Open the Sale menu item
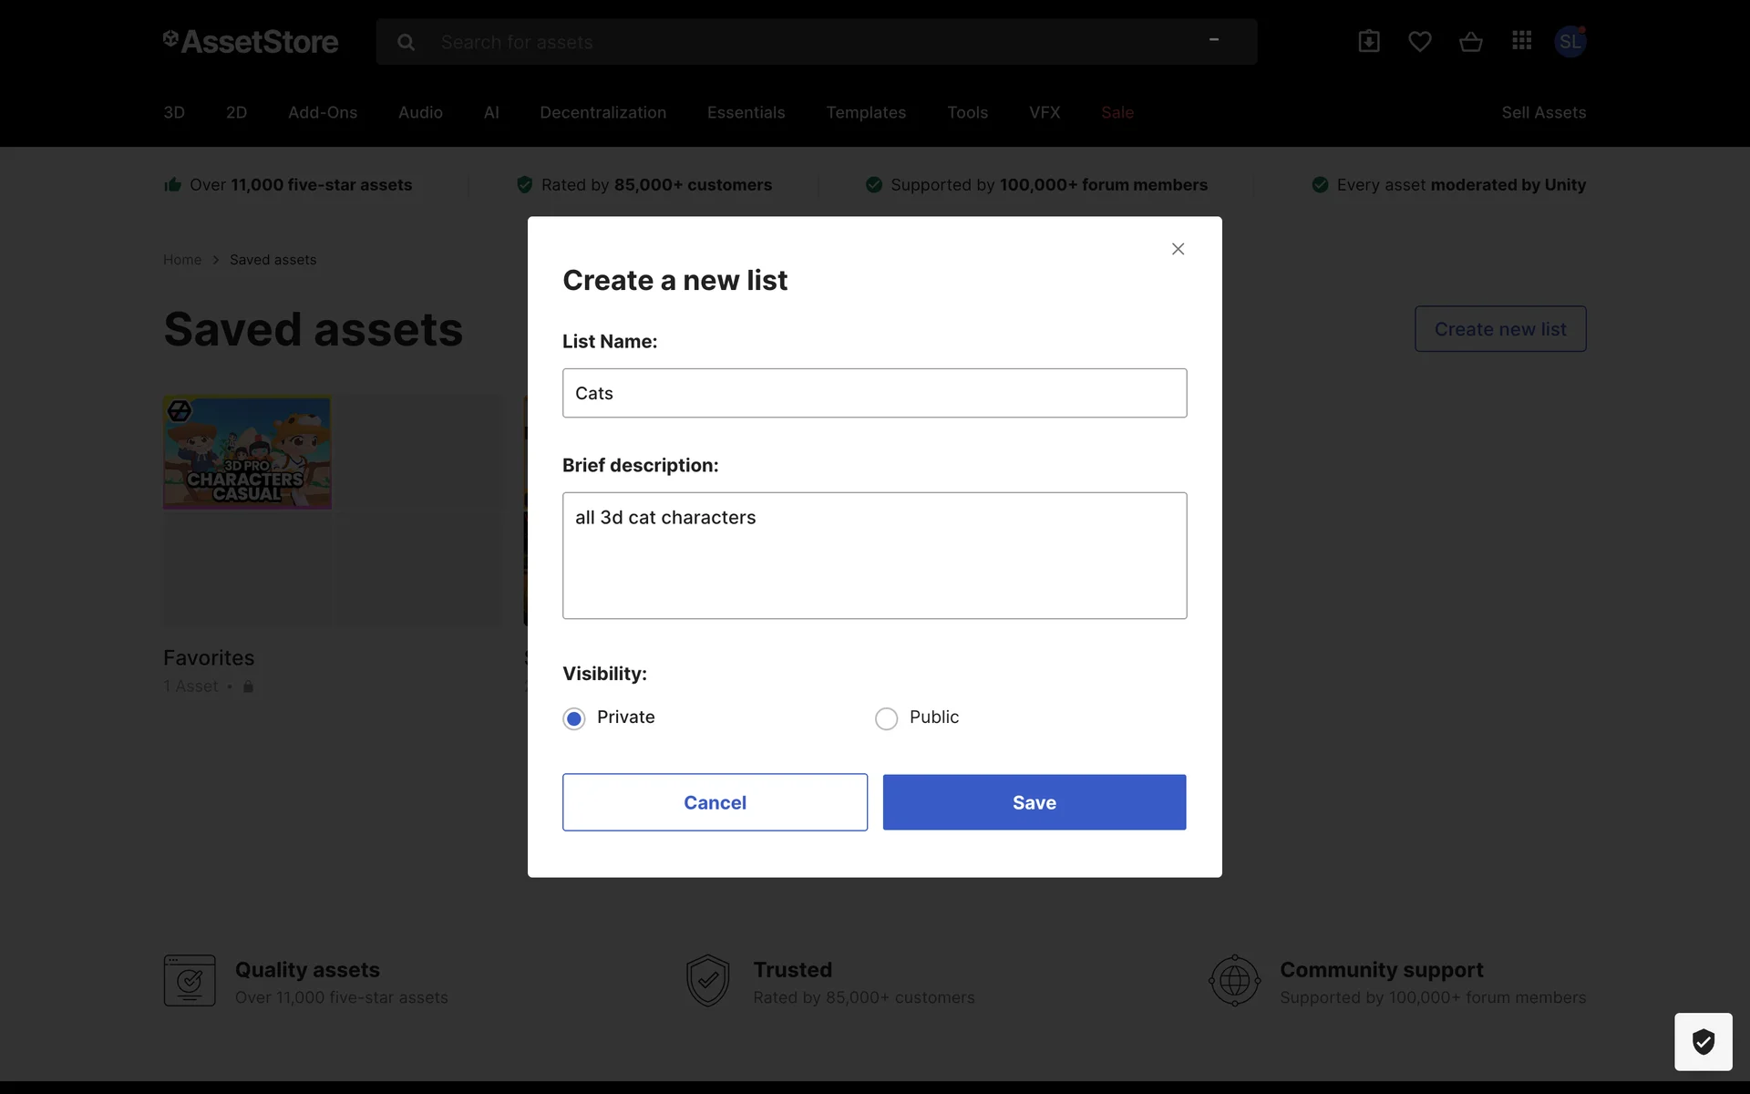Image resolution: width=1750 pixels, height=1094 pixels. tap(1117, 112)
